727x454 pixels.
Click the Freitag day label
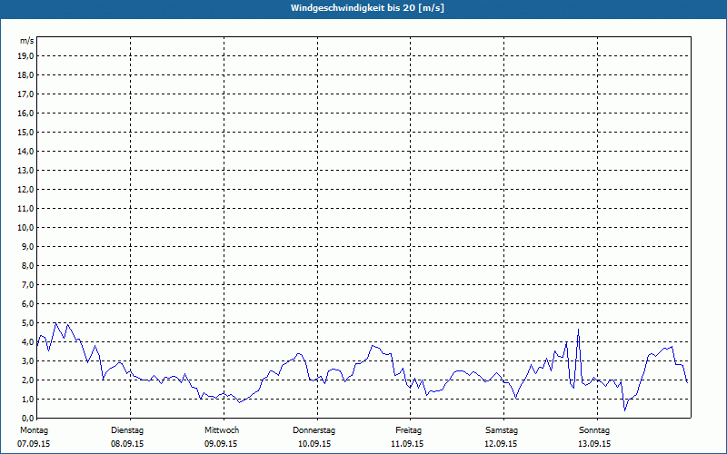tap(408, 430)
